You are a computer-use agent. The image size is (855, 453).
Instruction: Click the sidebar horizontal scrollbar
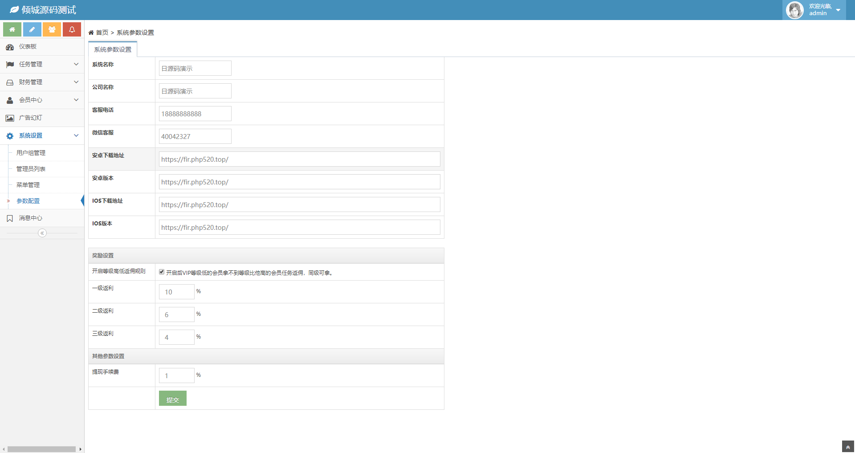click(41, 449)
